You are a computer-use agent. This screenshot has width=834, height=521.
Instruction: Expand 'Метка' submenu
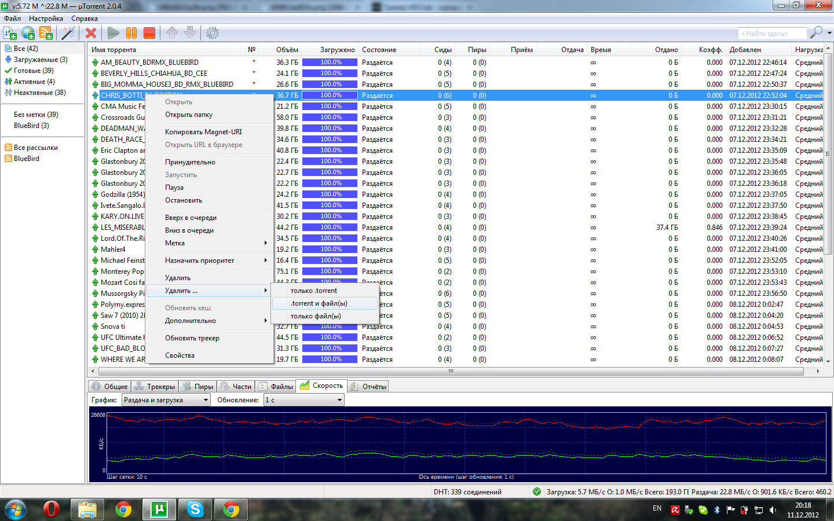(209, 243)
